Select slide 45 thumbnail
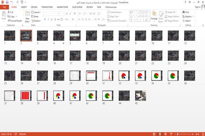 [x=140, y=96]
